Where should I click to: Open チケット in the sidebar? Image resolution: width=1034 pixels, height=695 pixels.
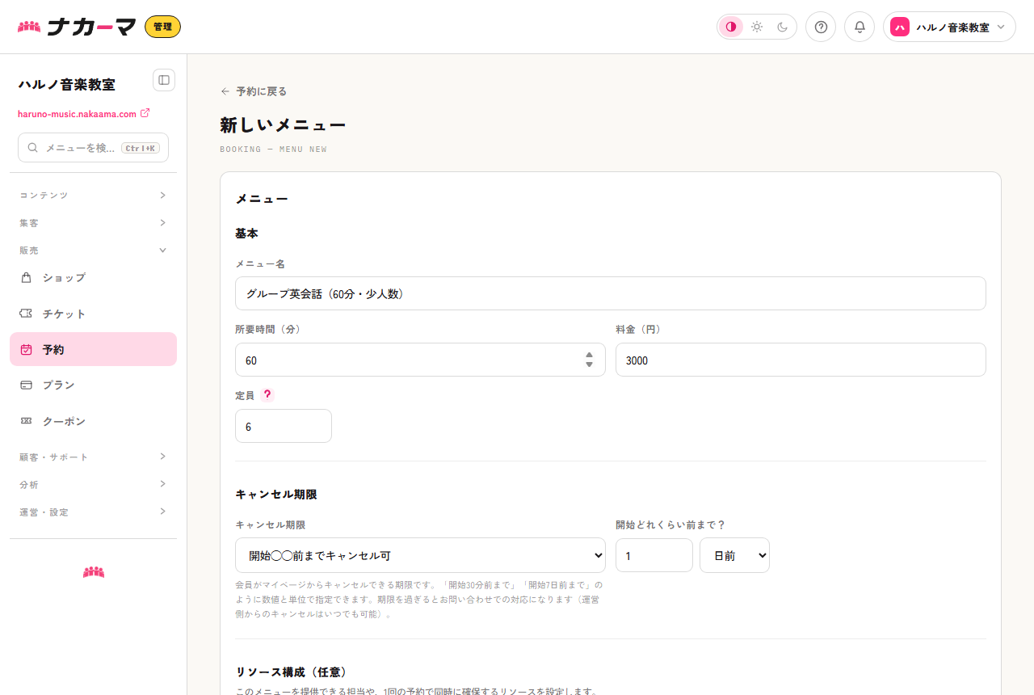pyautogui.click(x=93, y=314)
